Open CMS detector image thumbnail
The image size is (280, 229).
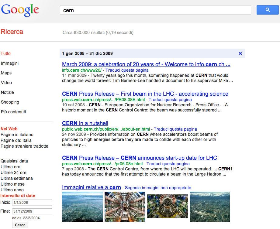click(x=168, y=206)
